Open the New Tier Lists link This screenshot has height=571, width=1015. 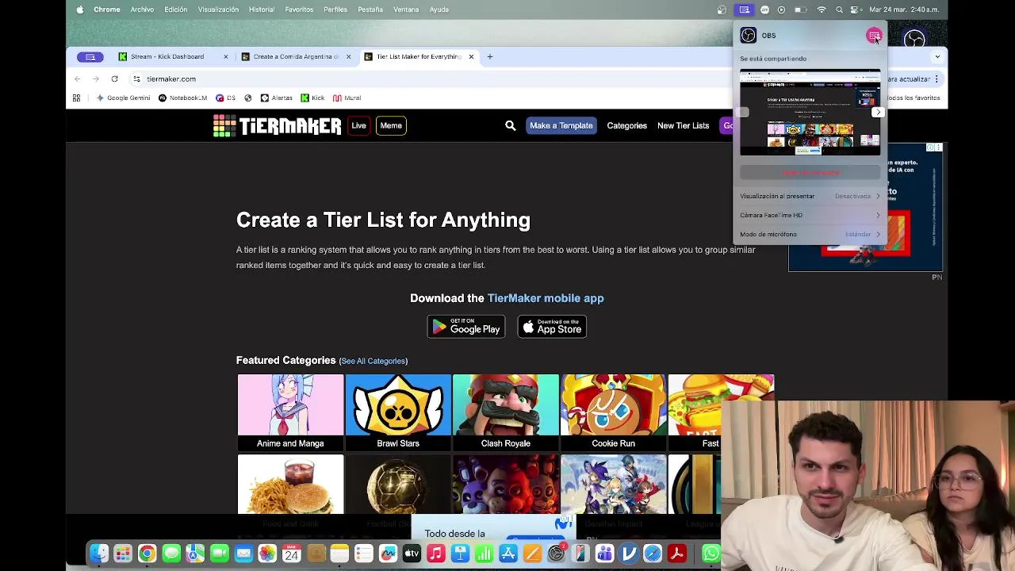683,125
